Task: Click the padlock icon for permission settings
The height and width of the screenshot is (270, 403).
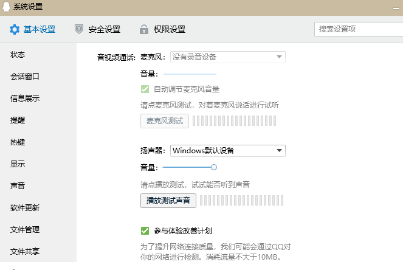Action: point(144,29)
